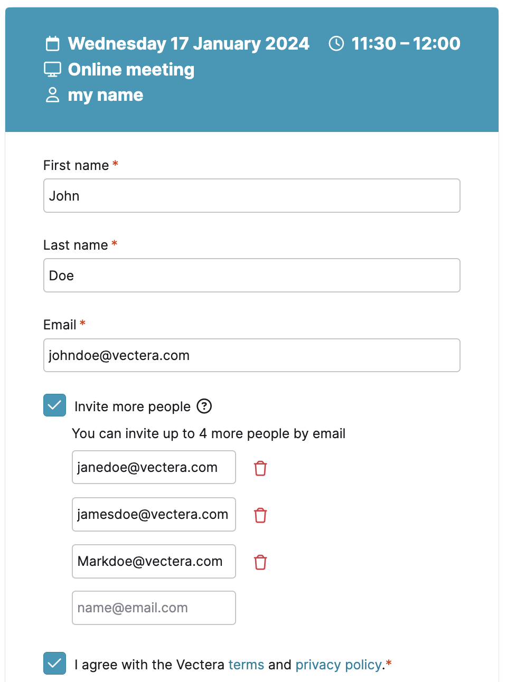Click the jamesdoe@vectera.com invitee input

[154, 514]
